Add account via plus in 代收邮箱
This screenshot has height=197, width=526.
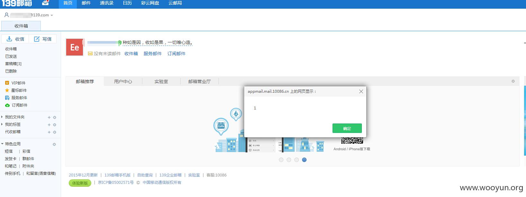[49, 132]
